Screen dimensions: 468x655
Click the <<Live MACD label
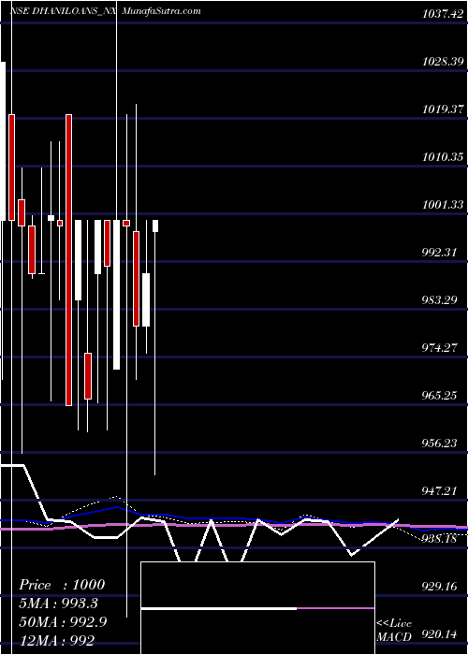pyautogui.click(x=395, y=630)
